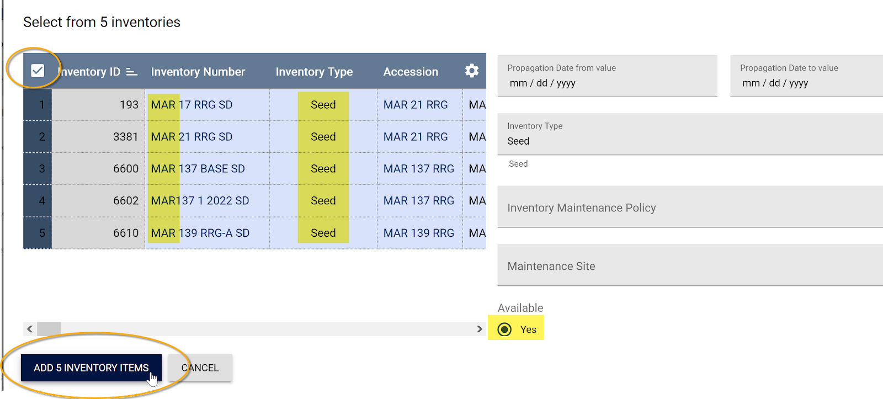The width and height of the screenshot is (883, 399).
Task: Click the Inventory Type column header
Action: coord(314,72)
